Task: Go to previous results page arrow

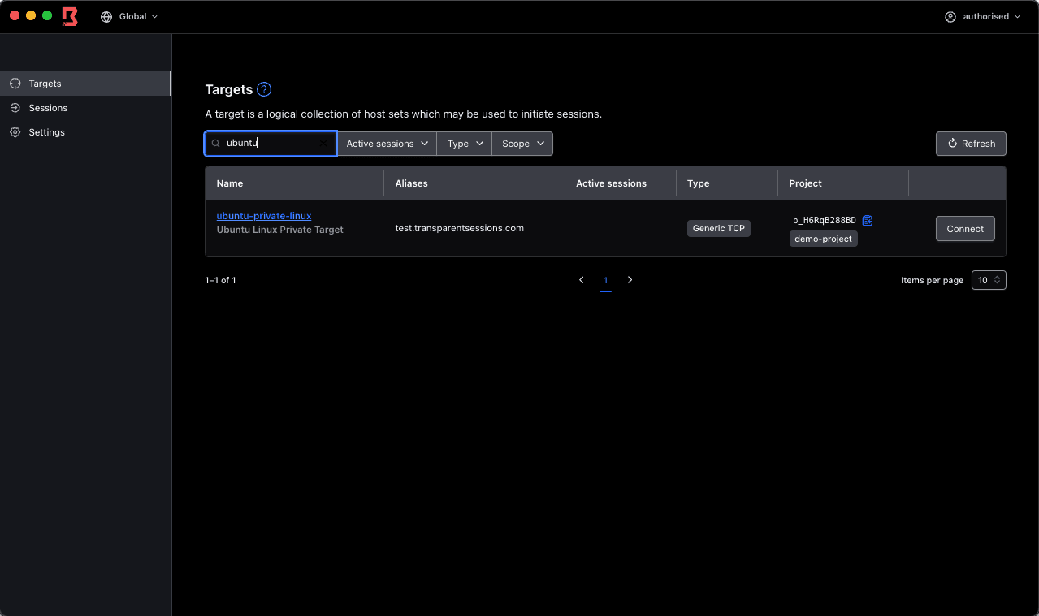Action: coord(582,280)
